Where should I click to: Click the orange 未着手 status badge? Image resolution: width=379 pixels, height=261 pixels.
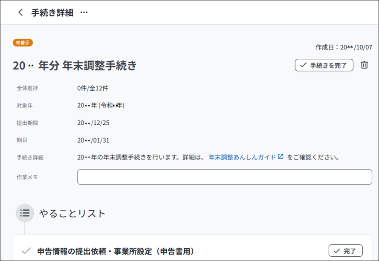coord(23,43)
